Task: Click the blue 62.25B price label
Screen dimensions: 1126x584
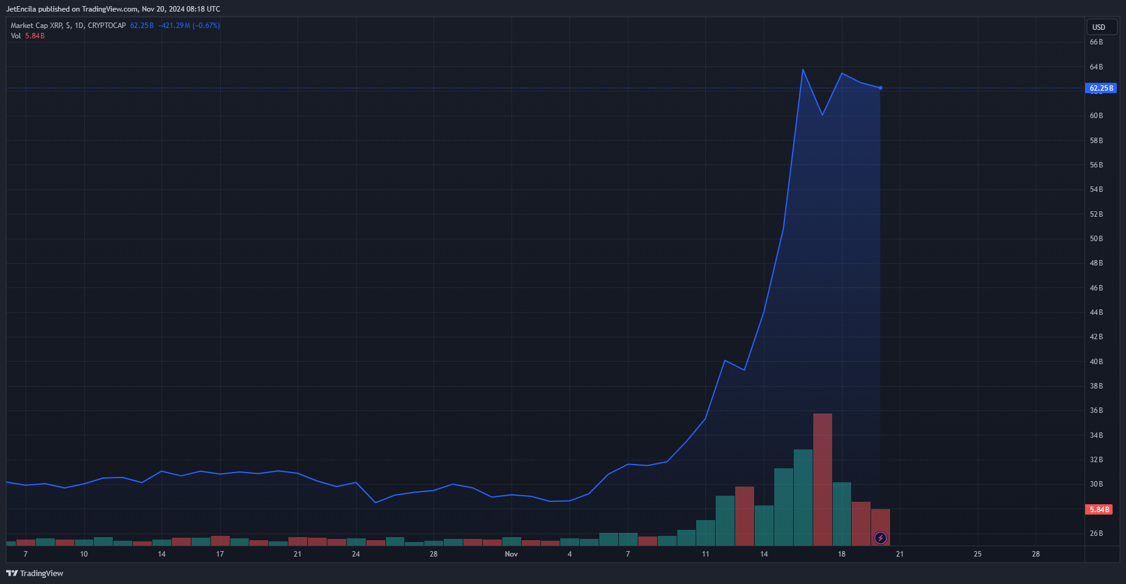Action: coord(1101,88)
